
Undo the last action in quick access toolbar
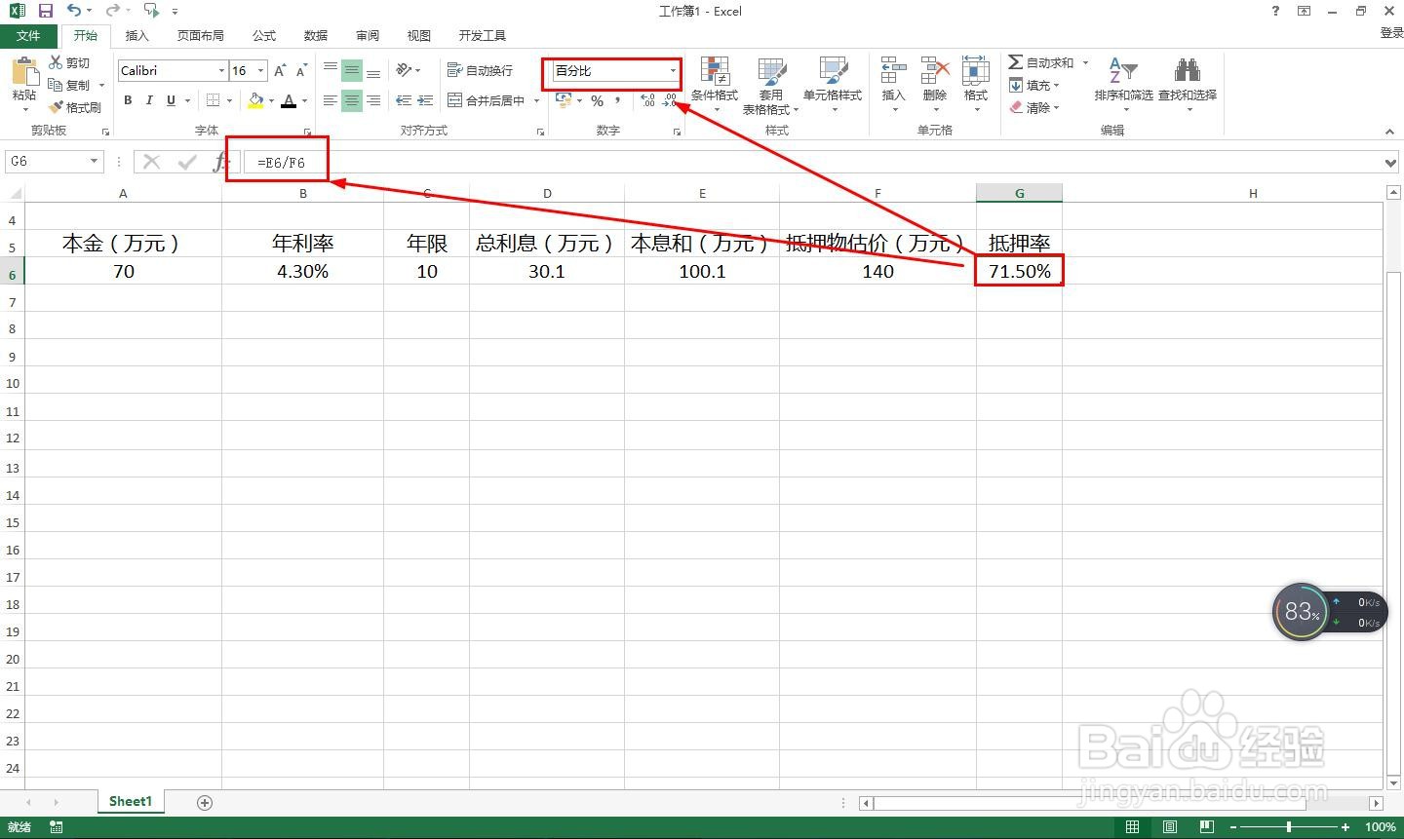coord(74,11)
